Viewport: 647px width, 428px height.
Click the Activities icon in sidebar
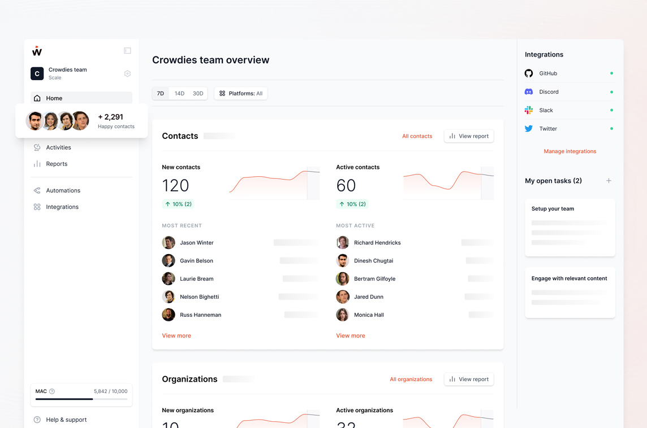37,147
